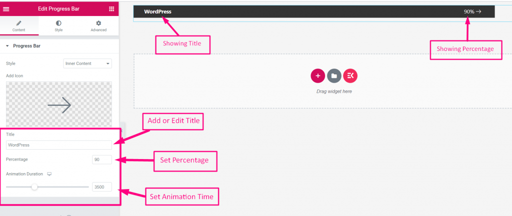Switch to the Advanced tab

98,26
